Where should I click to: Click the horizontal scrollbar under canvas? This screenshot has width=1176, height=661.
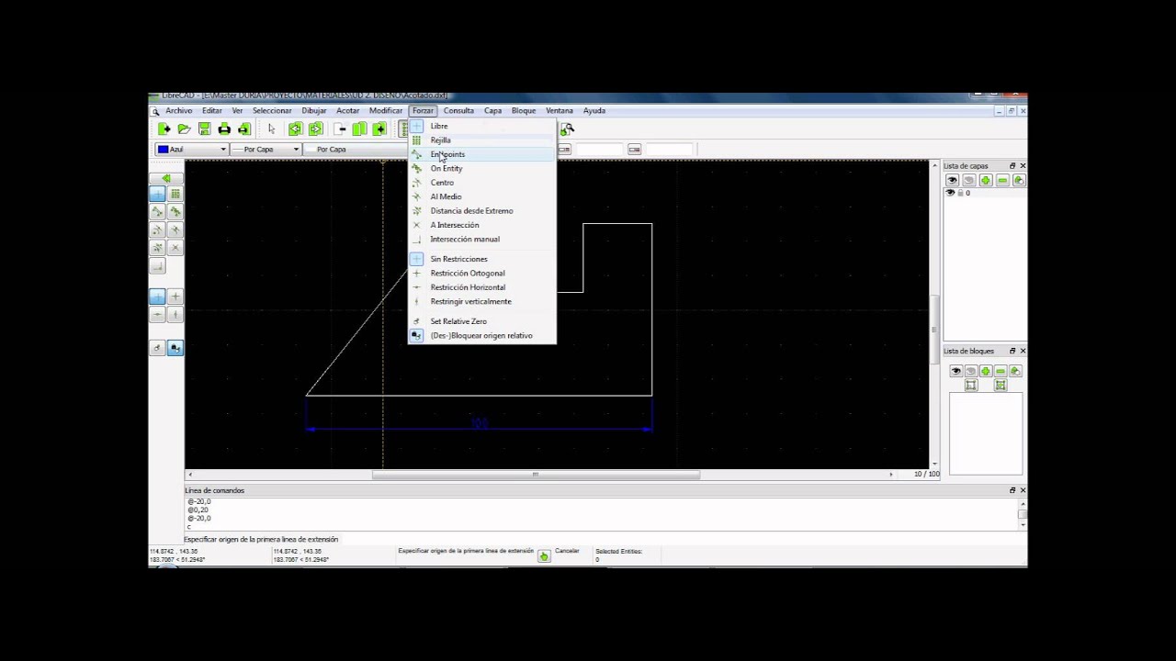click(x=540, y=475)
